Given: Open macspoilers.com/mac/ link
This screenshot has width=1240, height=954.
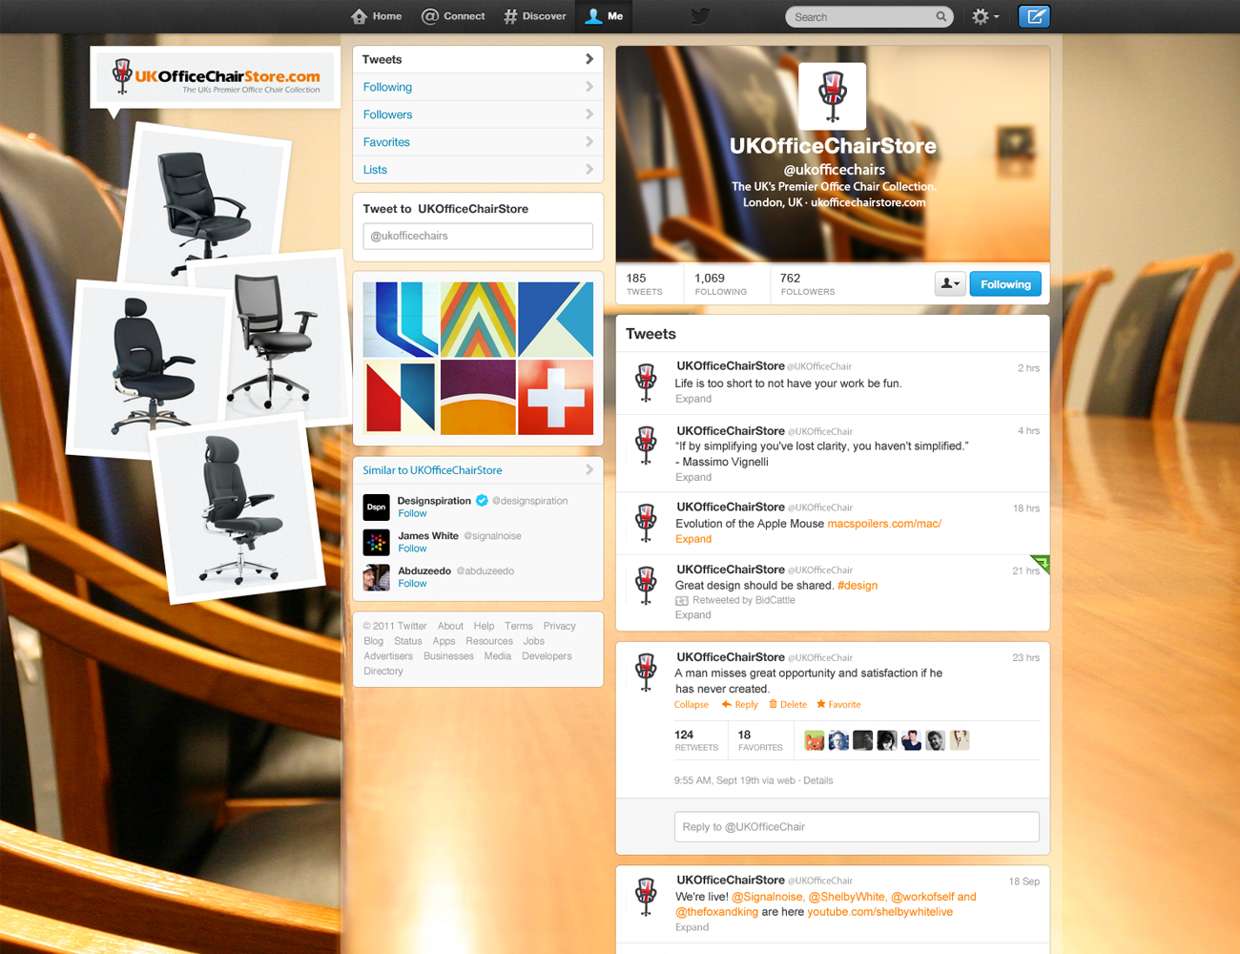Looking at the screenshot, I should point(884,524).
